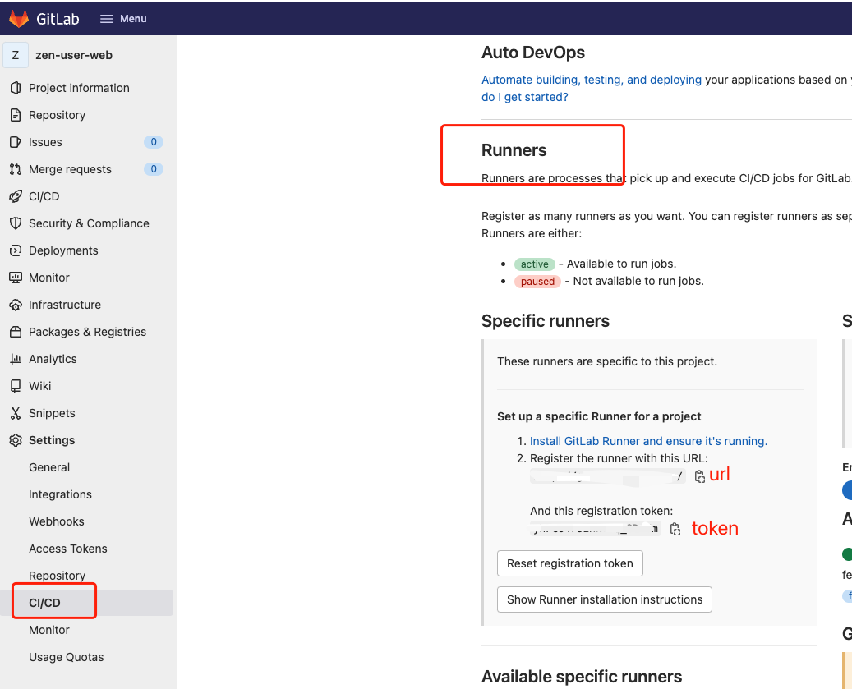
Task: Click the Infrastructure cloud icon
Action: click(x=16, y=305)
